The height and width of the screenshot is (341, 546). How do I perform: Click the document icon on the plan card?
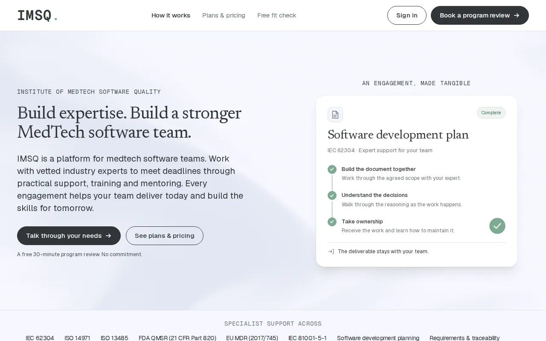pos(335,115)
